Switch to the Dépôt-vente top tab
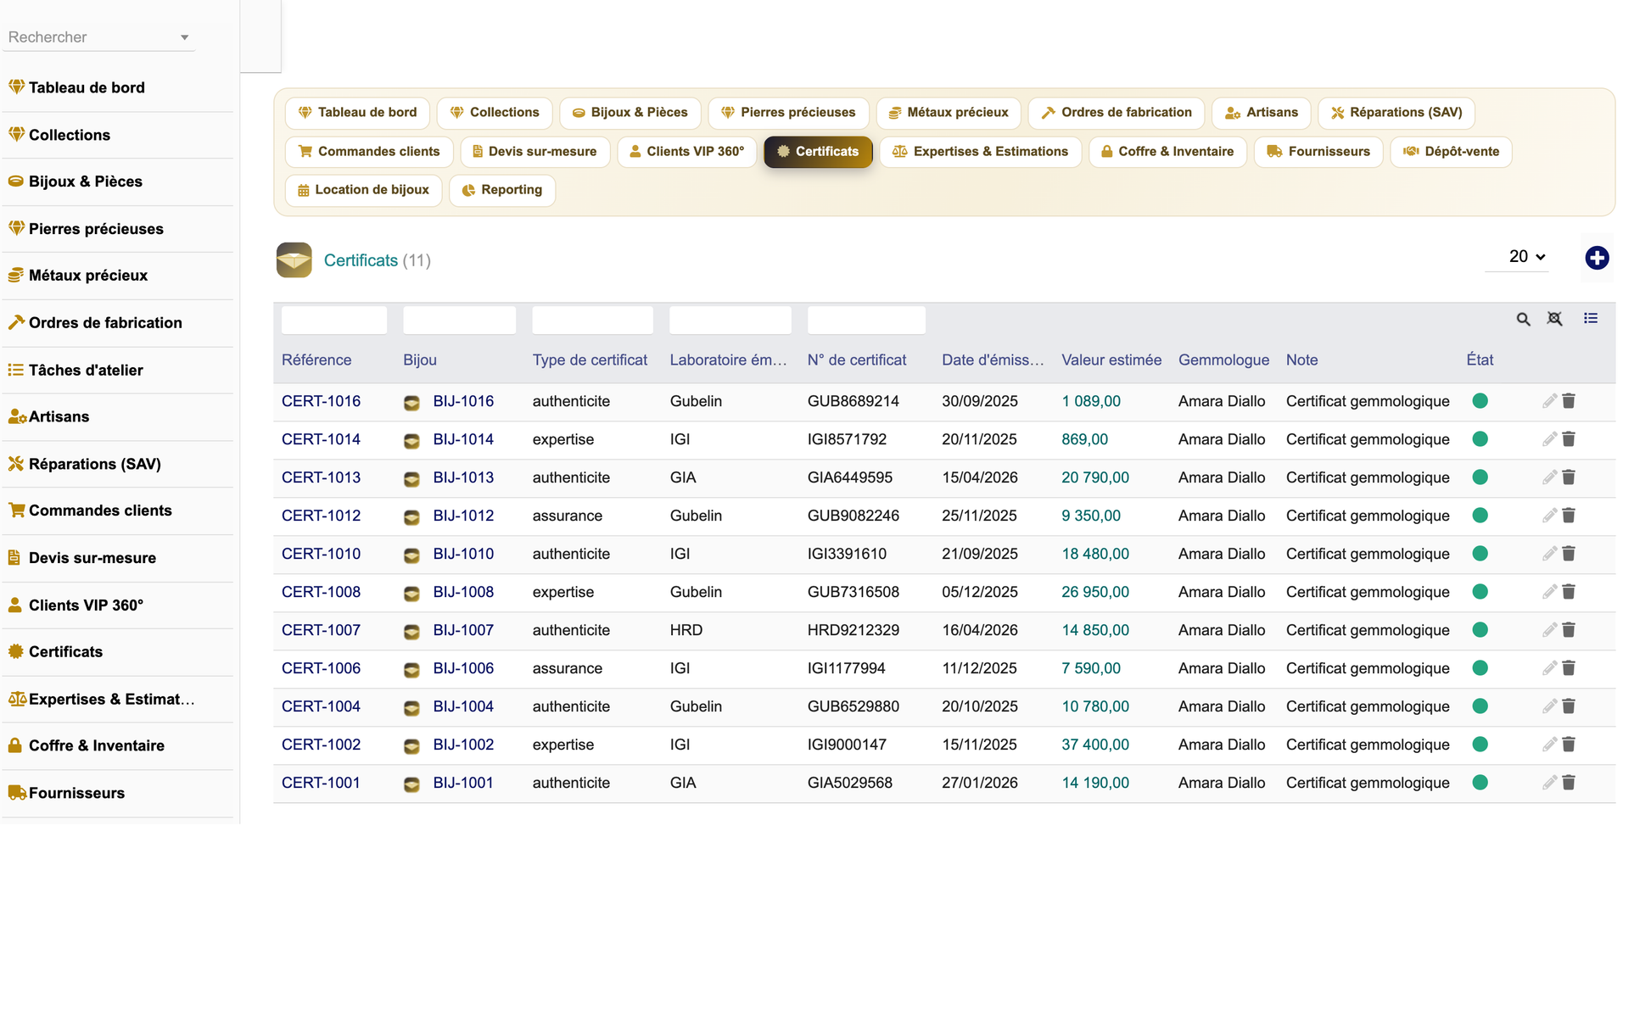 tap(1451, 152)
